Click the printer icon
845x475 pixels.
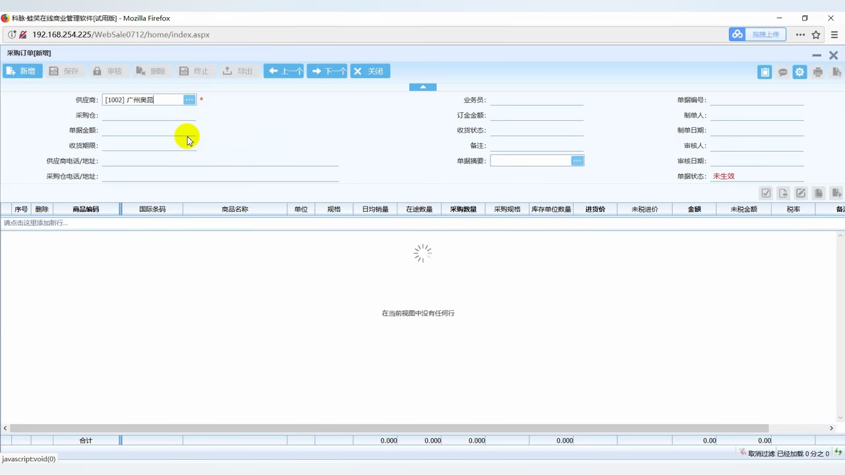(818, 72)
